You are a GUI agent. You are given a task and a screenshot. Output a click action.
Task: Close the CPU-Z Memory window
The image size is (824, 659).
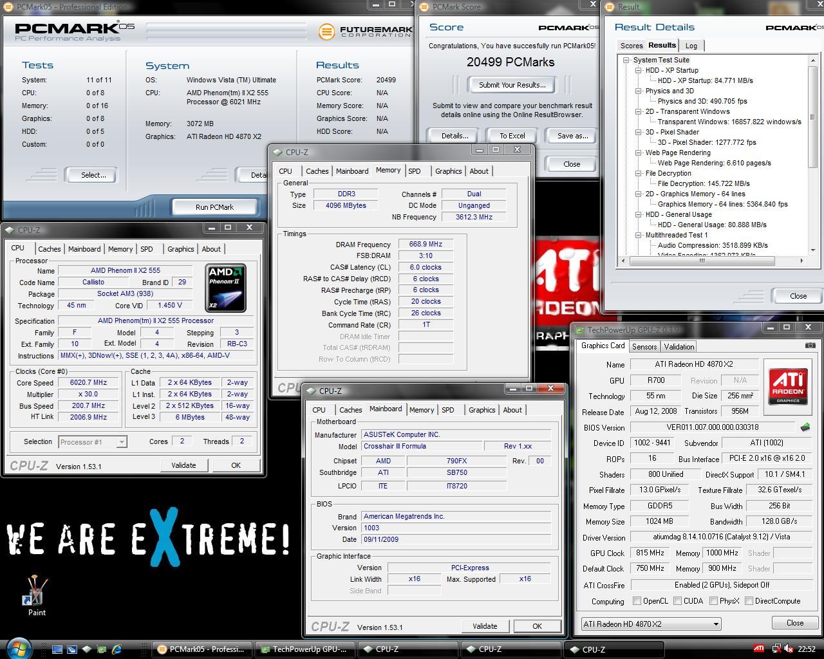(x=517, y=149)
